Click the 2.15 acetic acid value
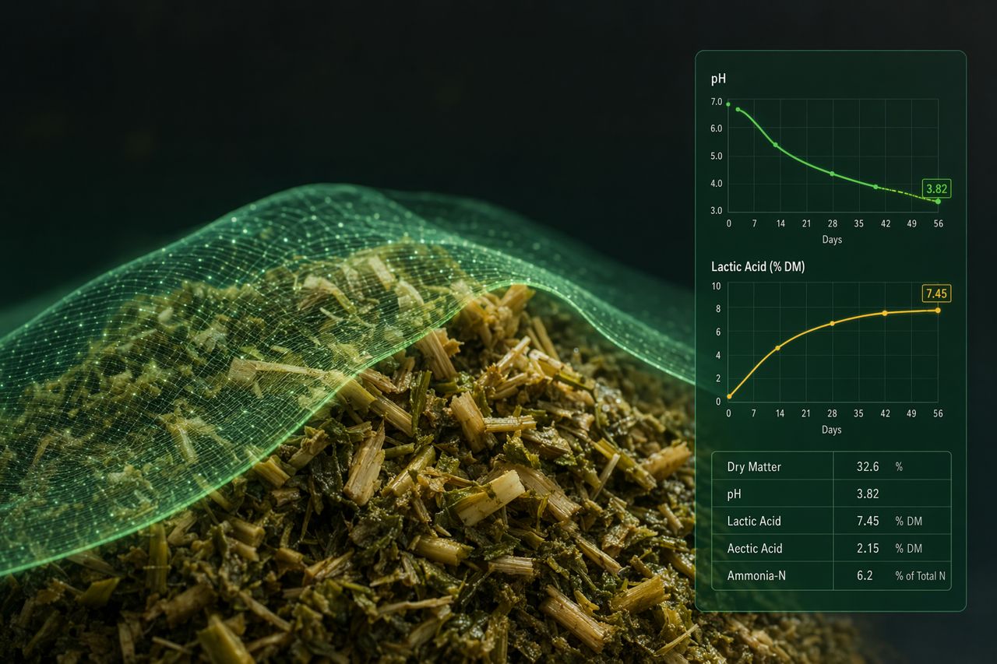 [x=868, y=548]
